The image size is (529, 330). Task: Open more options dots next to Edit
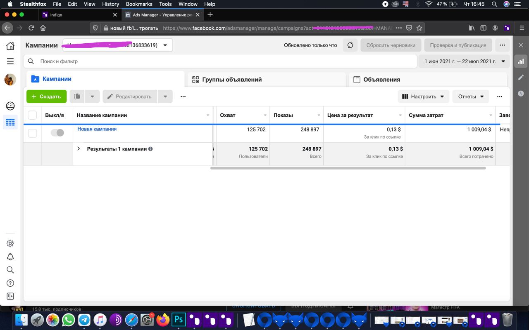[183, 97]
